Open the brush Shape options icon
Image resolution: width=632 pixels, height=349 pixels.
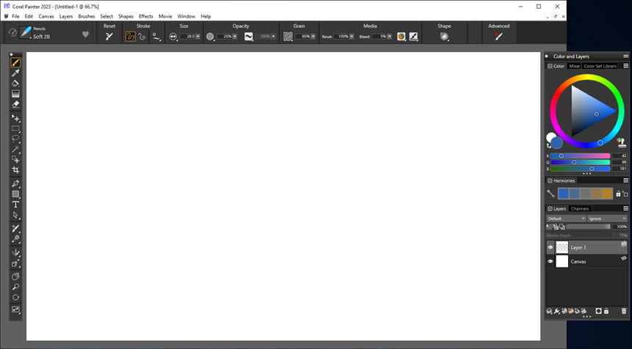click(444, 36)
